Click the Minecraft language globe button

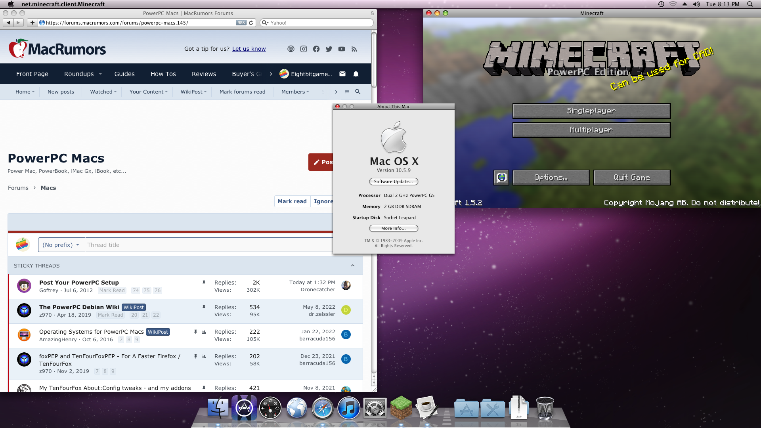501,178
